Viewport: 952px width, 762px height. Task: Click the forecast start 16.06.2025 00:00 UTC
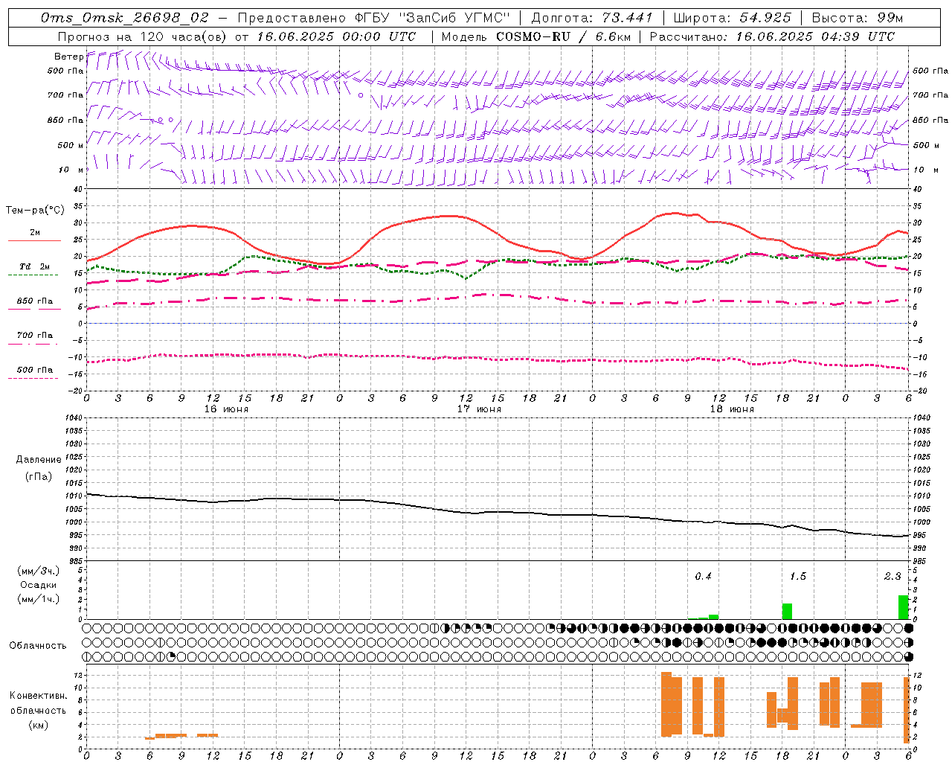pos(336,36)
